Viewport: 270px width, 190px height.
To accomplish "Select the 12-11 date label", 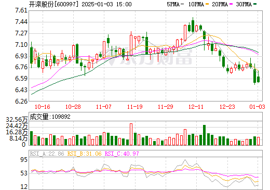I will 196,107.
